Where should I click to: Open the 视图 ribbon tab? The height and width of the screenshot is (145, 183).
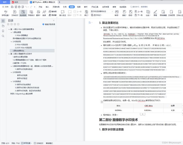[79, 7]
